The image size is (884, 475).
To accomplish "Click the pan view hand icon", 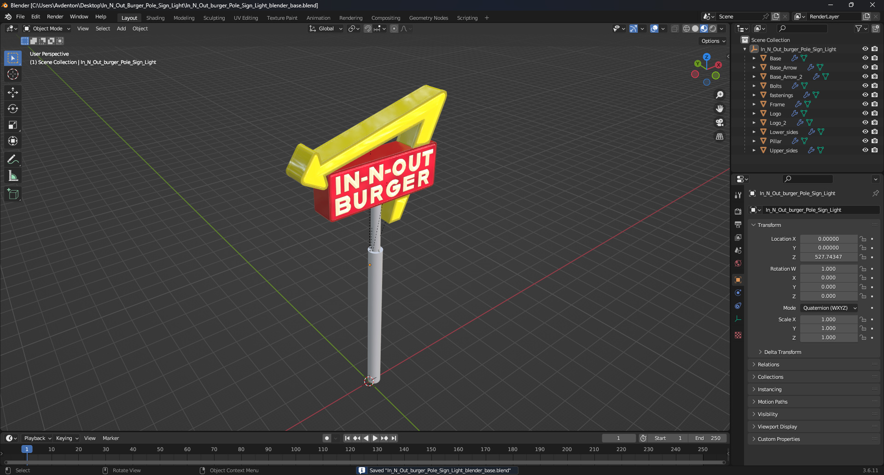I will tap(720, 109).
